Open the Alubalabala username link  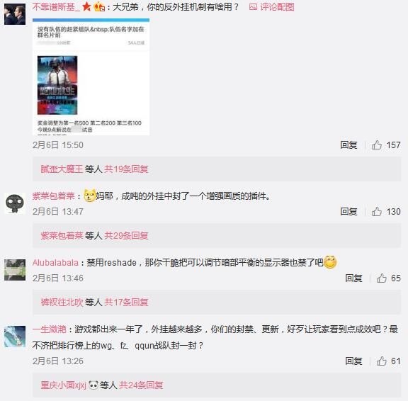[55, 263]
